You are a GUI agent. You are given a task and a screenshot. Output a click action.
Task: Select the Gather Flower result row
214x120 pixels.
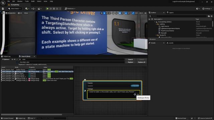(x=37, y=70)
